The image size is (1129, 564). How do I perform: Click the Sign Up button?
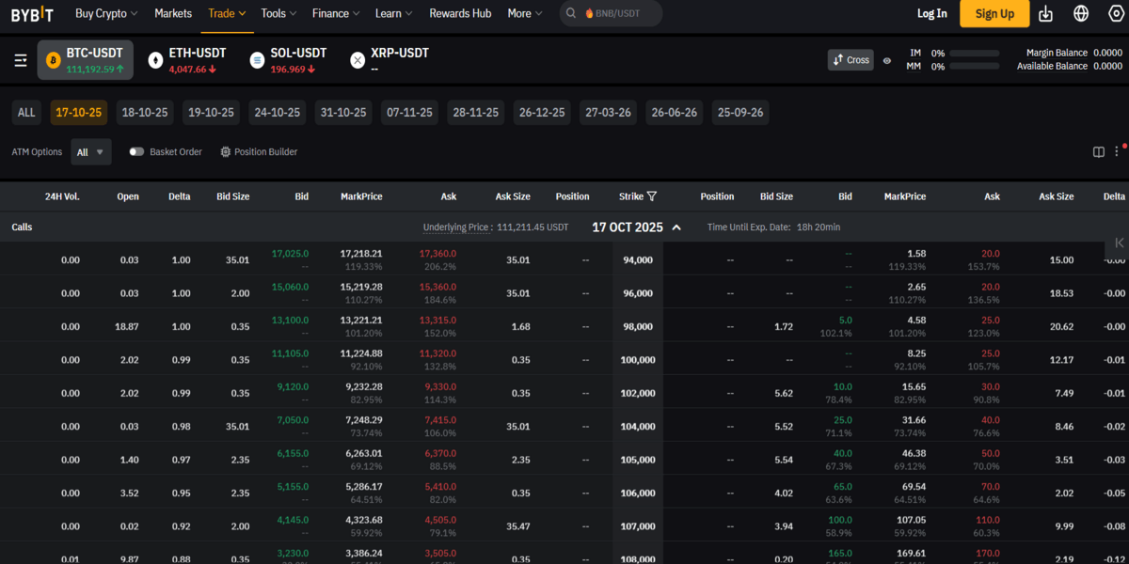click(994, 14)
